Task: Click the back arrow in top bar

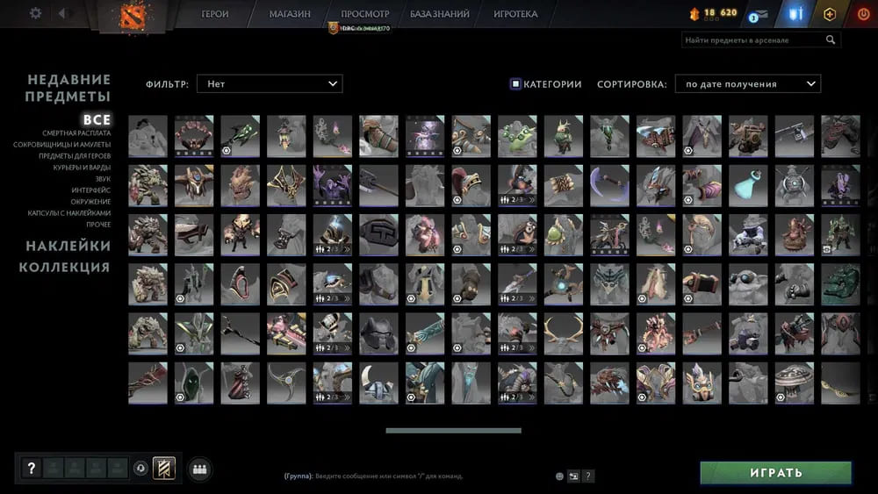Action: [x=61, y=13]
